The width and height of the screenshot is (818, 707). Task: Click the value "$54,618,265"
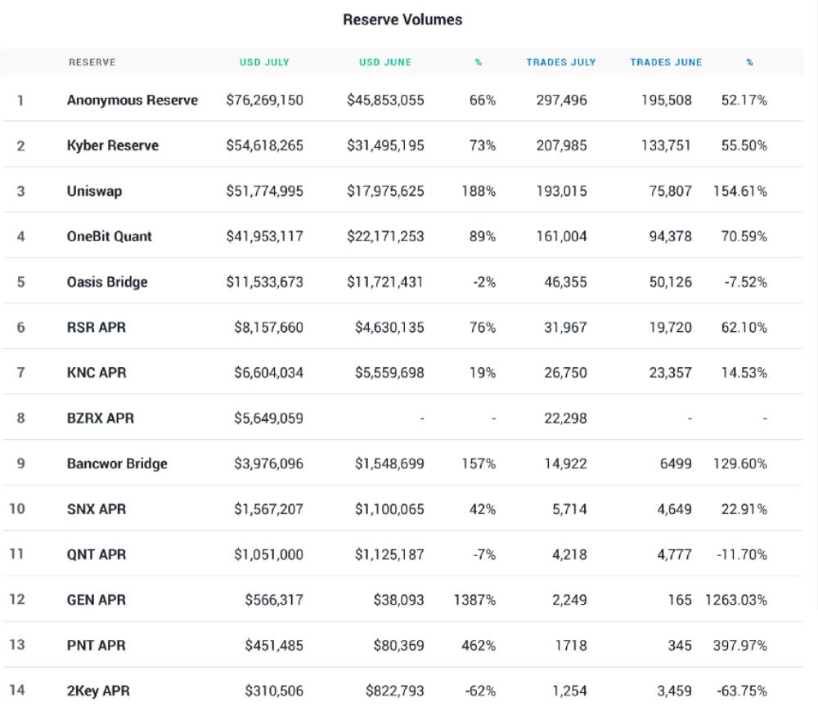coord(264,145)
